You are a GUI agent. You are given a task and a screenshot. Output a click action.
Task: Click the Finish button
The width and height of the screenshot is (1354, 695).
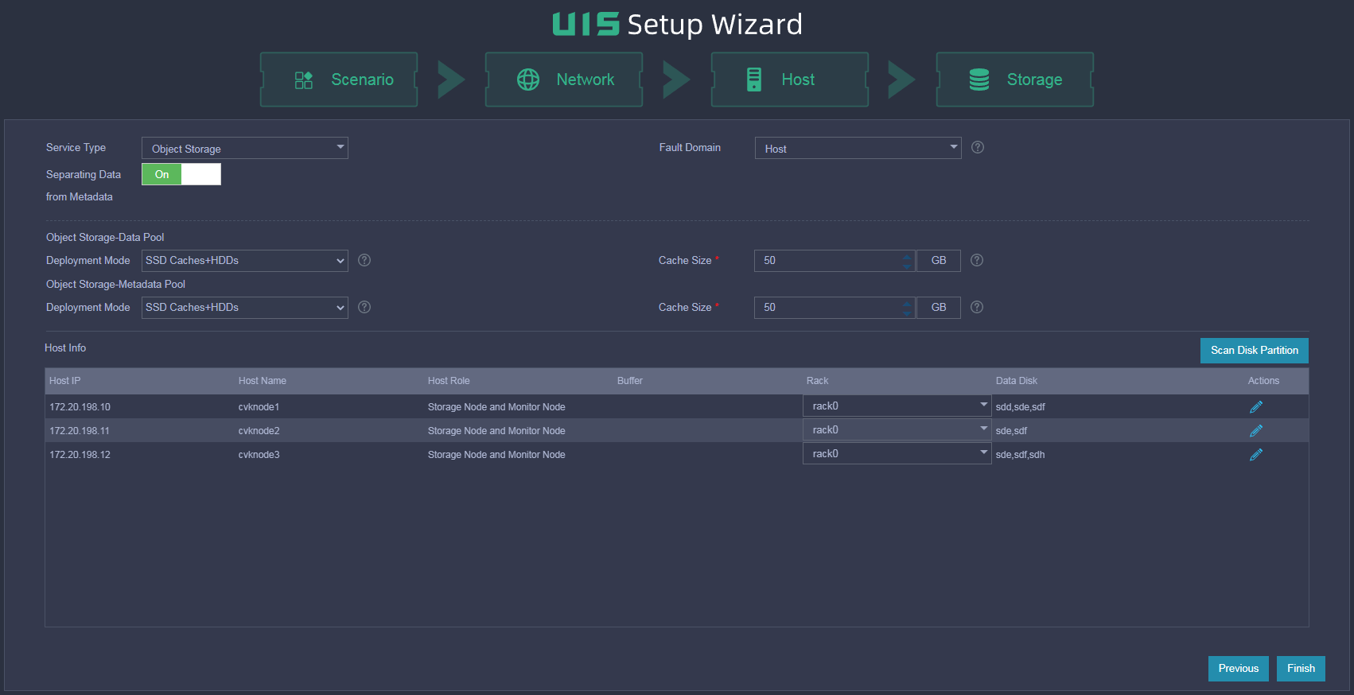point(1301,669)
